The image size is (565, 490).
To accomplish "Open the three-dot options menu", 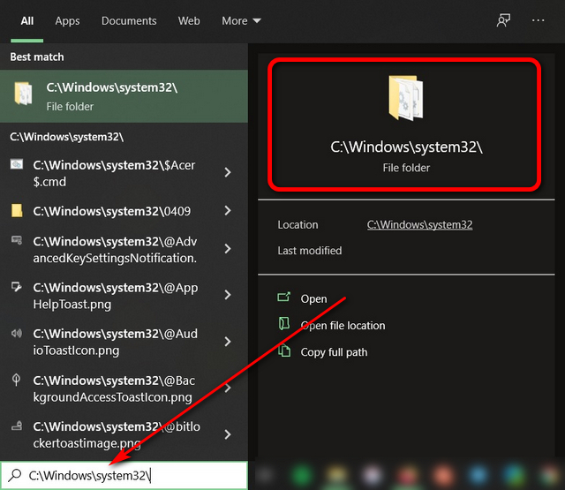I will coord(538,20).
